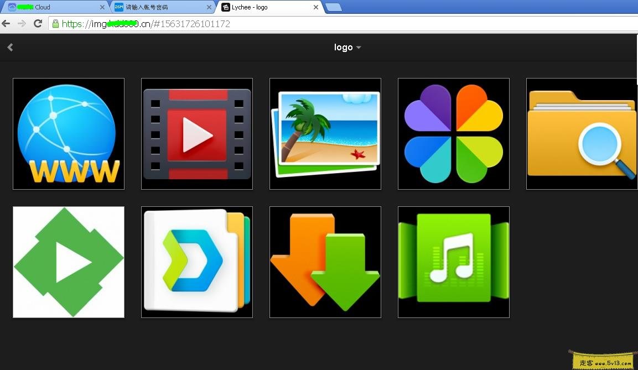Open the blue WWW globe image
The height and width of the screenshot is (370, 638).
[x=69, y=134]
